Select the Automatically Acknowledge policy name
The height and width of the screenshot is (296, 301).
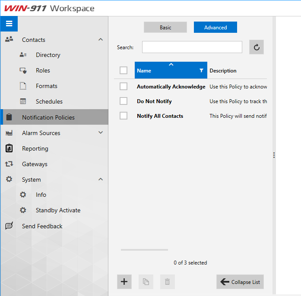(171, 87)
